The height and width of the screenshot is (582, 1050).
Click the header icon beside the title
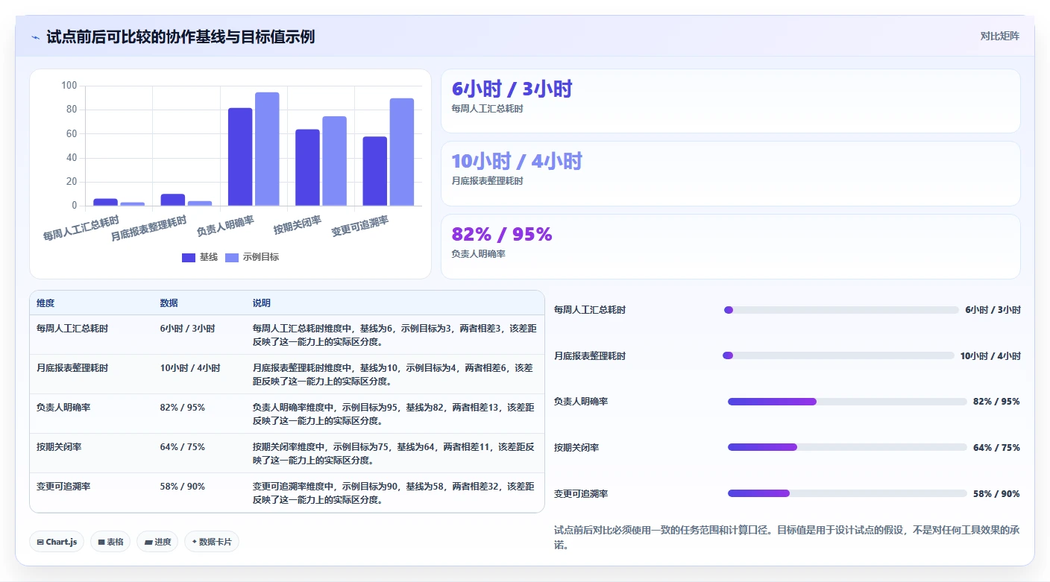coord(35,37)
